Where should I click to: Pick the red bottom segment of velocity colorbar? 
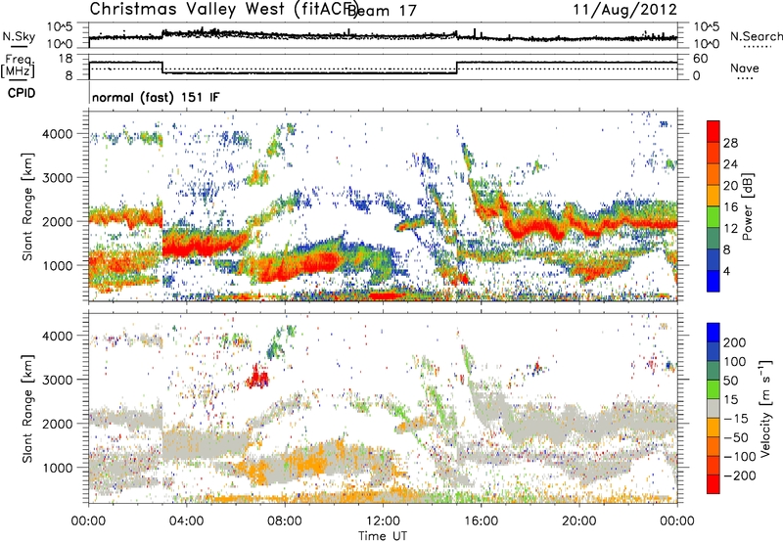[714, 484]
